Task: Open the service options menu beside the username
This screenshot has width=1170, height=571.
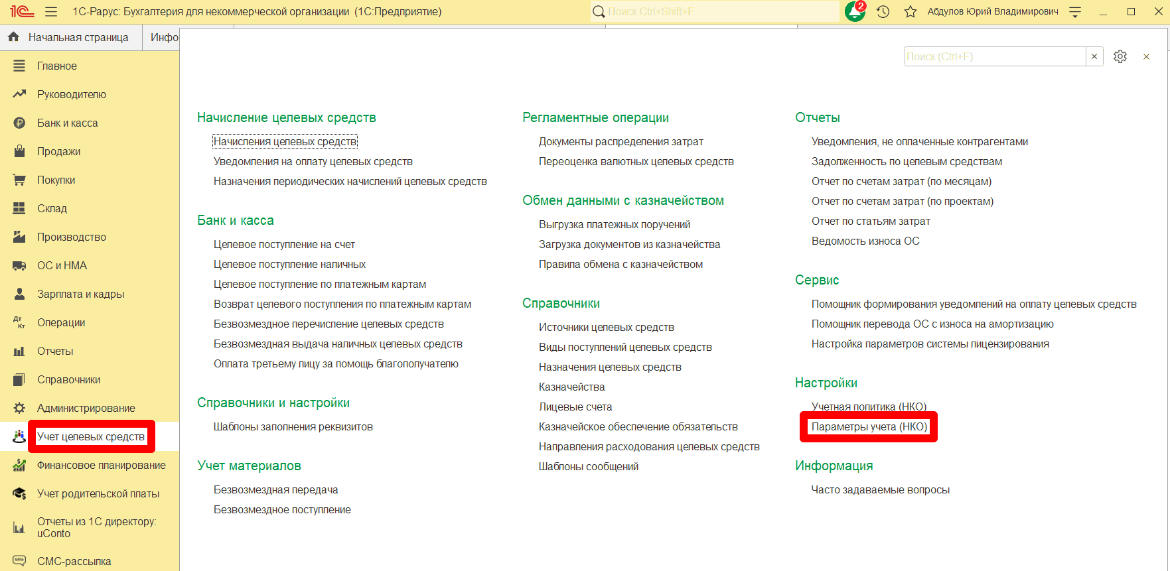Action: pyautogui.click(x=1075, y=12)
